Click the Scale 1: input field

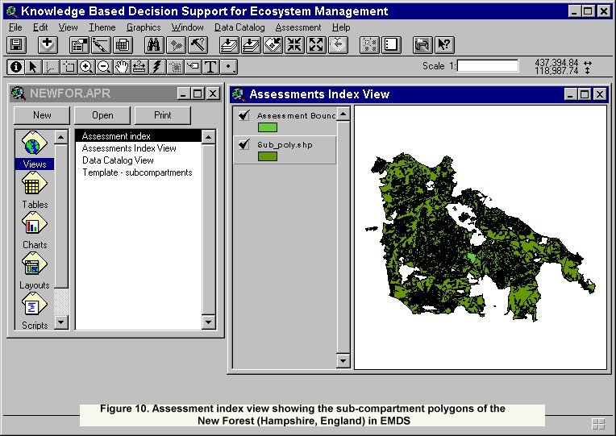coord(488,65)
